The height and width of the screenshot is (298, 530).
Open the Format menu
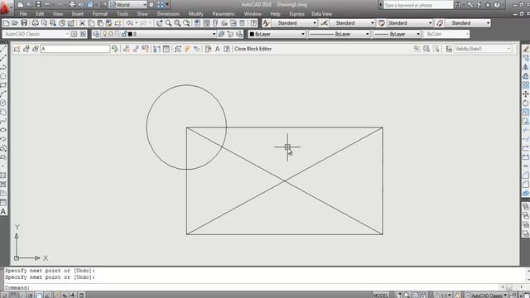pos(100,14)
